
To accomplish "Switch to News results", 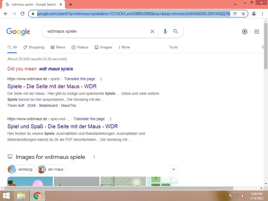I will point(58,47).
